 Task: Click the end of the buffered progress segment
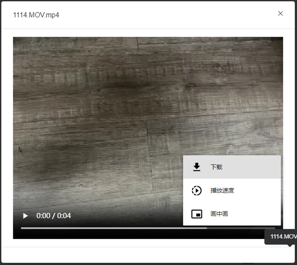tap(206, 228)
